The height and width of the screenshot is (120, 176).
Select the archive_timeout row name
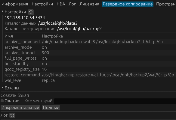point(20,53)
